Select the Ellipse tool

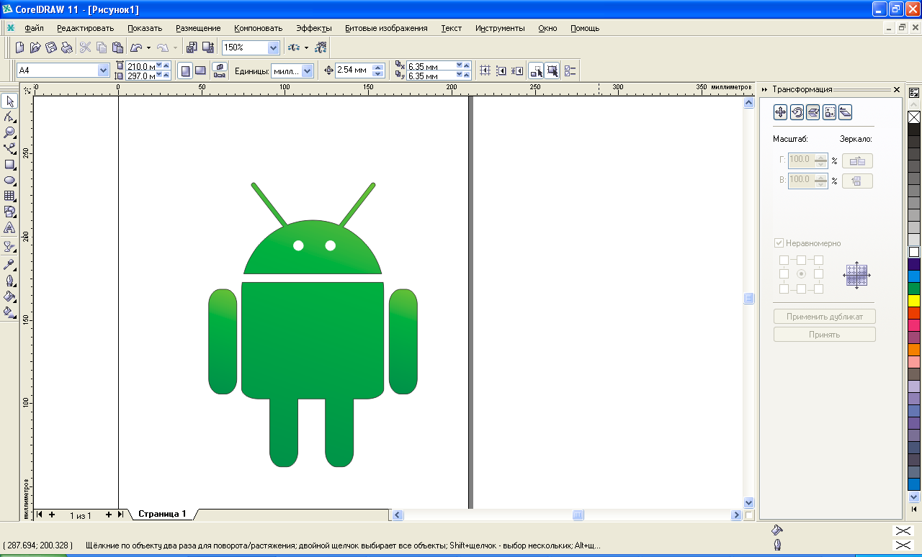(x=9, y=180)
